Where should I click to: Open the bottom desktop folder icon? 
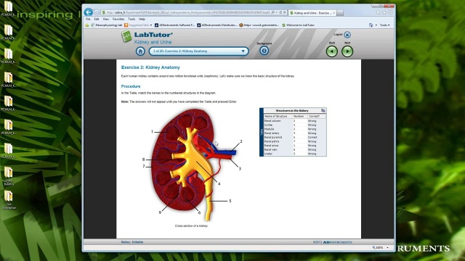9,199
